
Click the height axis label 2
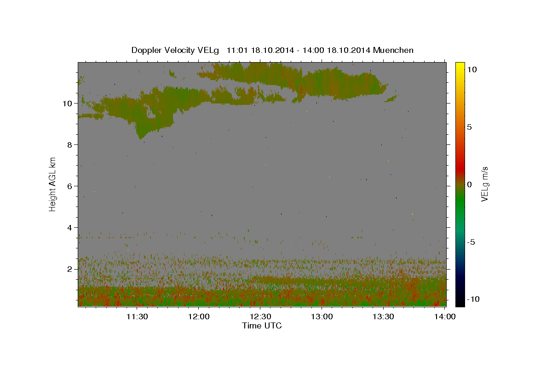coord(70,269)
